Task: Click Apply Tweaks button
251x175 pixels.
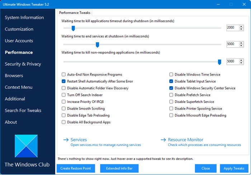Action: pos(234,168)
